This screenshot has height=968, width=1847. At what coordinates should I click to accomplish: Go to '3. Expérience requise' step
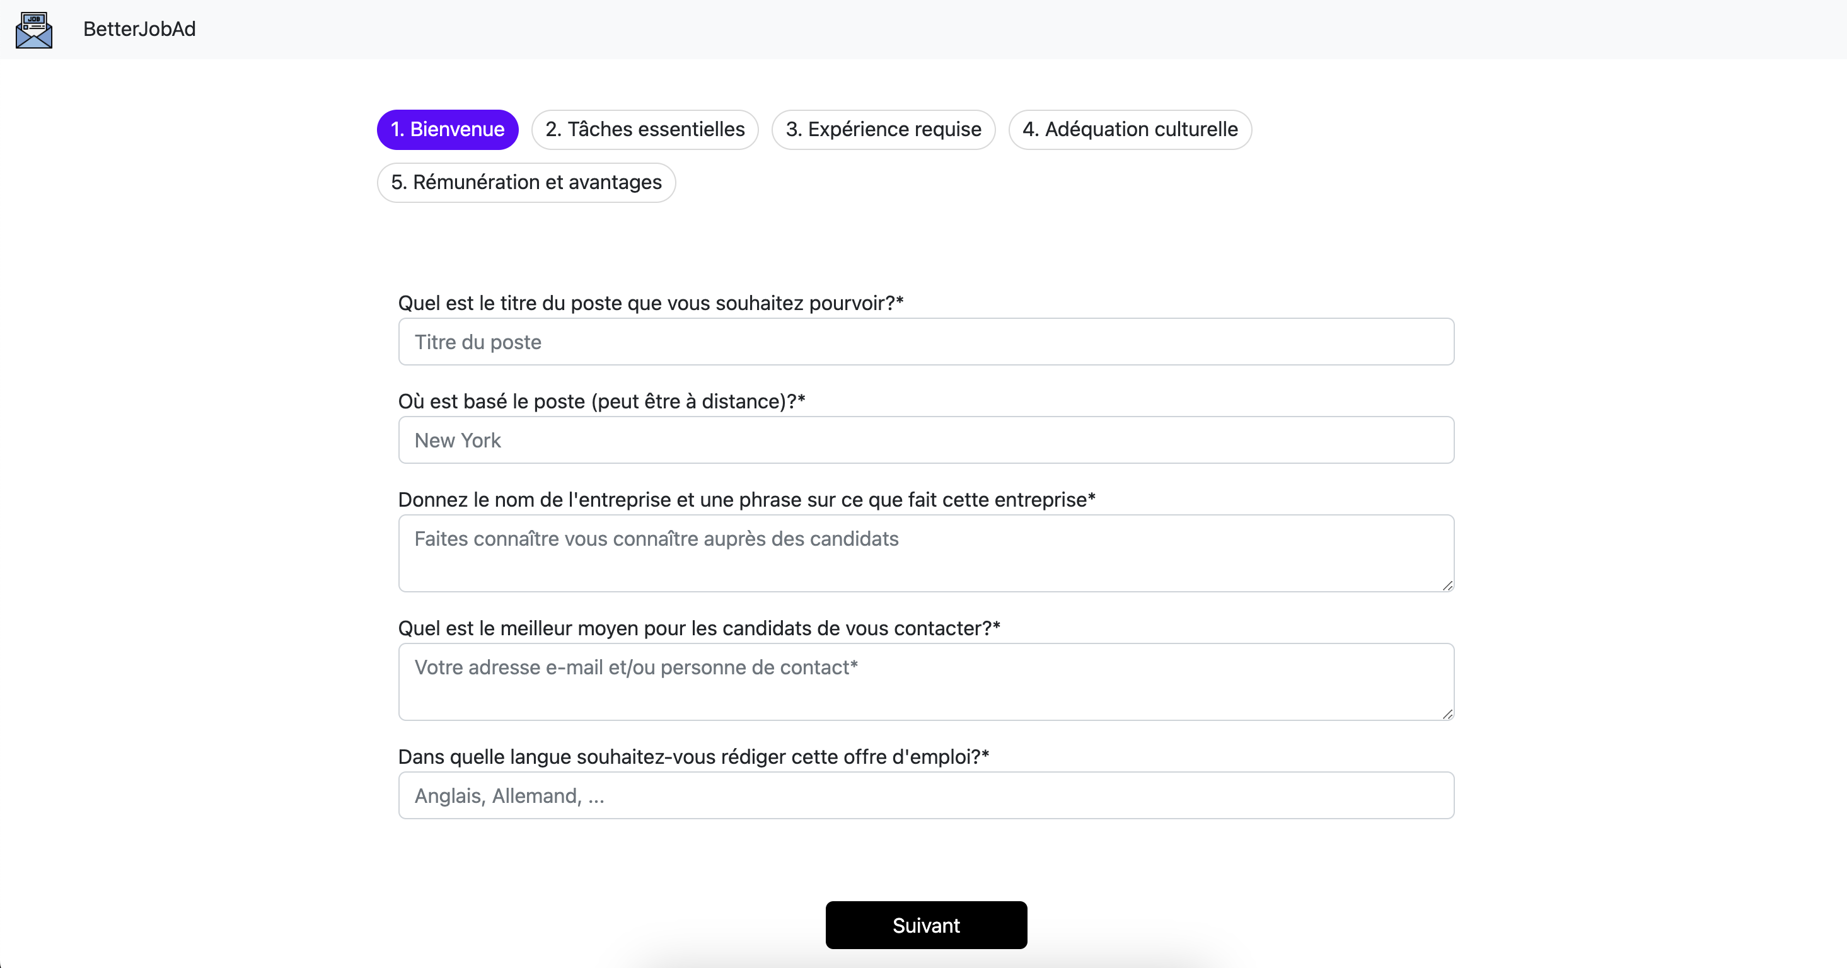pyautogui.click(x=883, y=129)
